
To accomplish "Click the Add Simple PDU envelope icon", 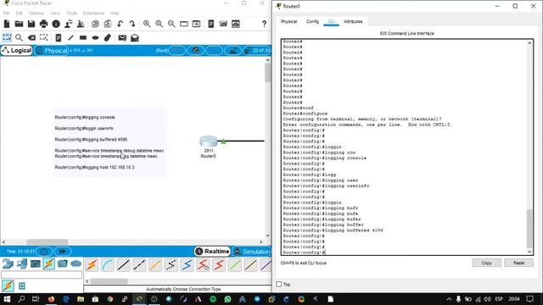I will (x=122, y=37).
